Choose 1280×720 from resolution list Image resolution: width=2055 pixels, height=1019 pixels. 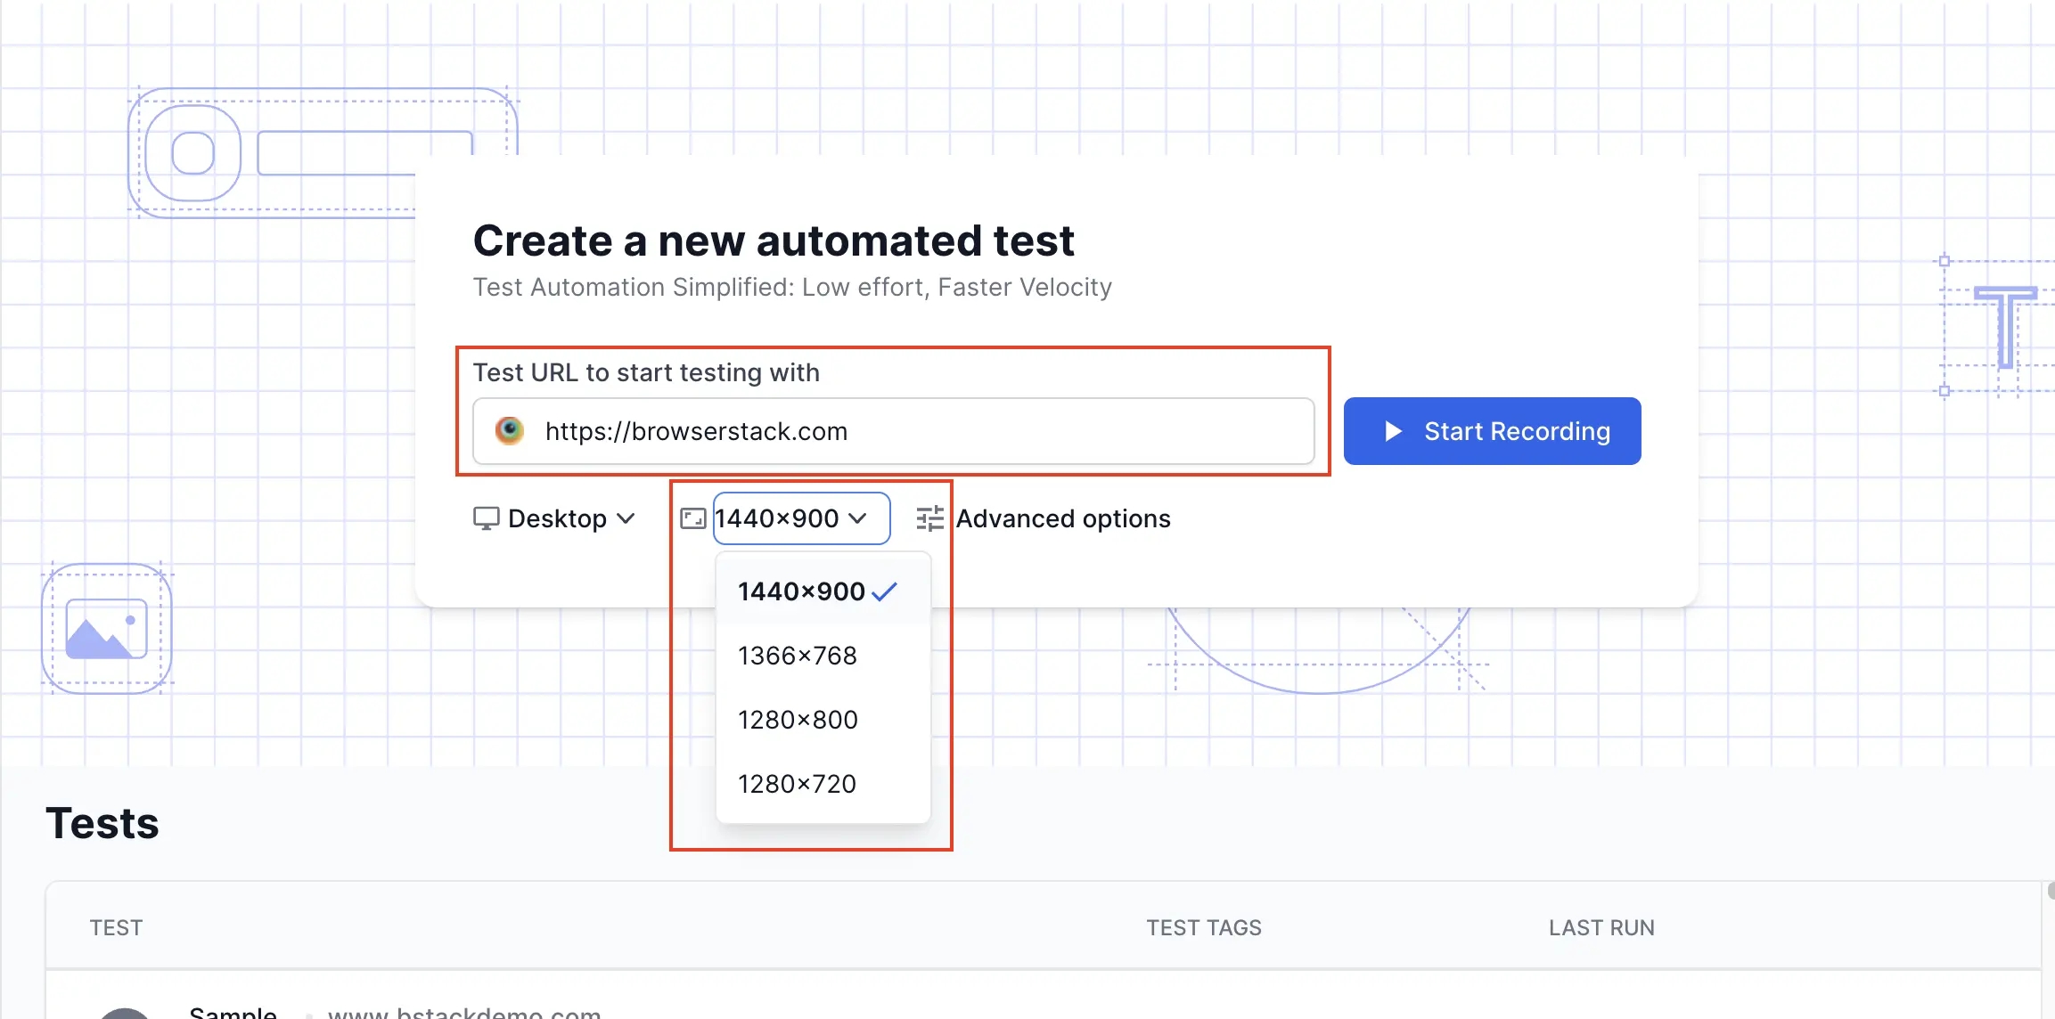coord(798,784)
